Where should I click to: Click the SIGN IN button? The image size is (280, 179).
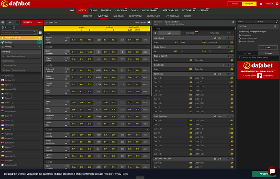click(x=235, y=4)
